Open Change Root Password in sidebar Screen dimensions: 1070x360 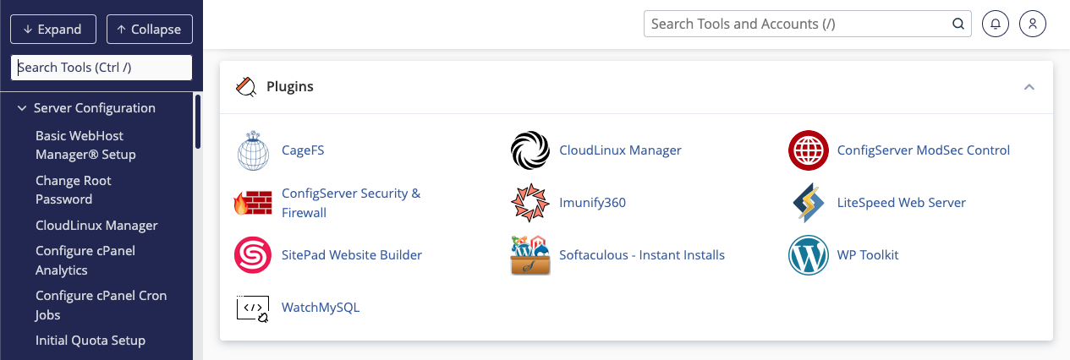(73, 190)
